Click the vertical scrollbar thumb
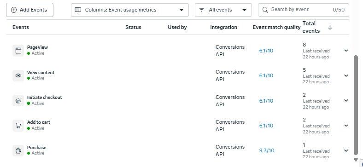 [356, 105]
